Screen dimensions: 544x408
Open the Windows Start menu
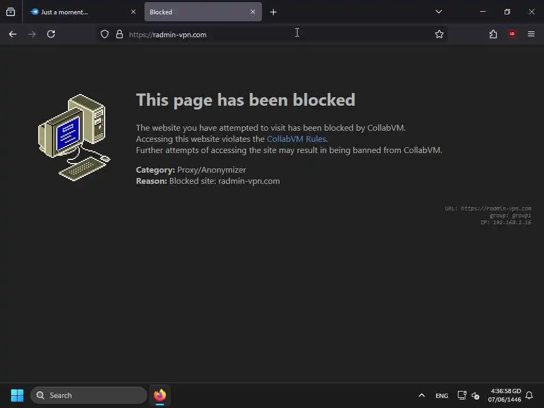17,395
